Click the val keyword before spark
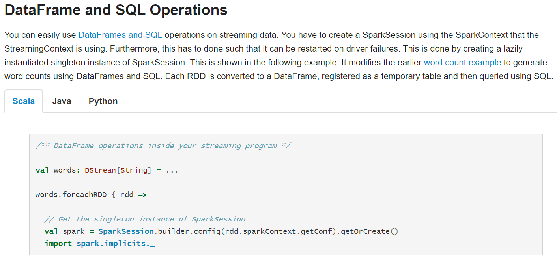557x255 pixels. [51, 231]
